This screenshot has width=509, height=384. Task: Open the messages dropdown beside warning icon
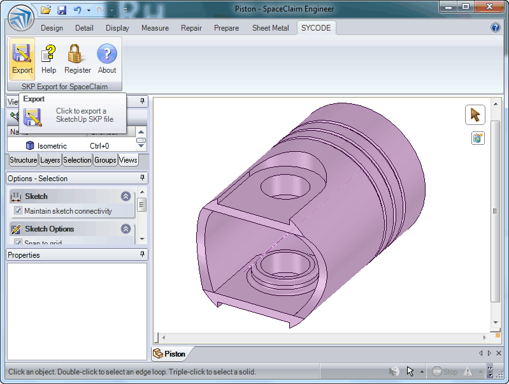480,372
